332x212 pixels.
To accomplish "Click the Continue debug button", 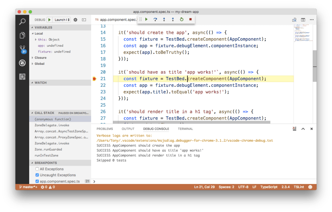I will tap(146, 20).
